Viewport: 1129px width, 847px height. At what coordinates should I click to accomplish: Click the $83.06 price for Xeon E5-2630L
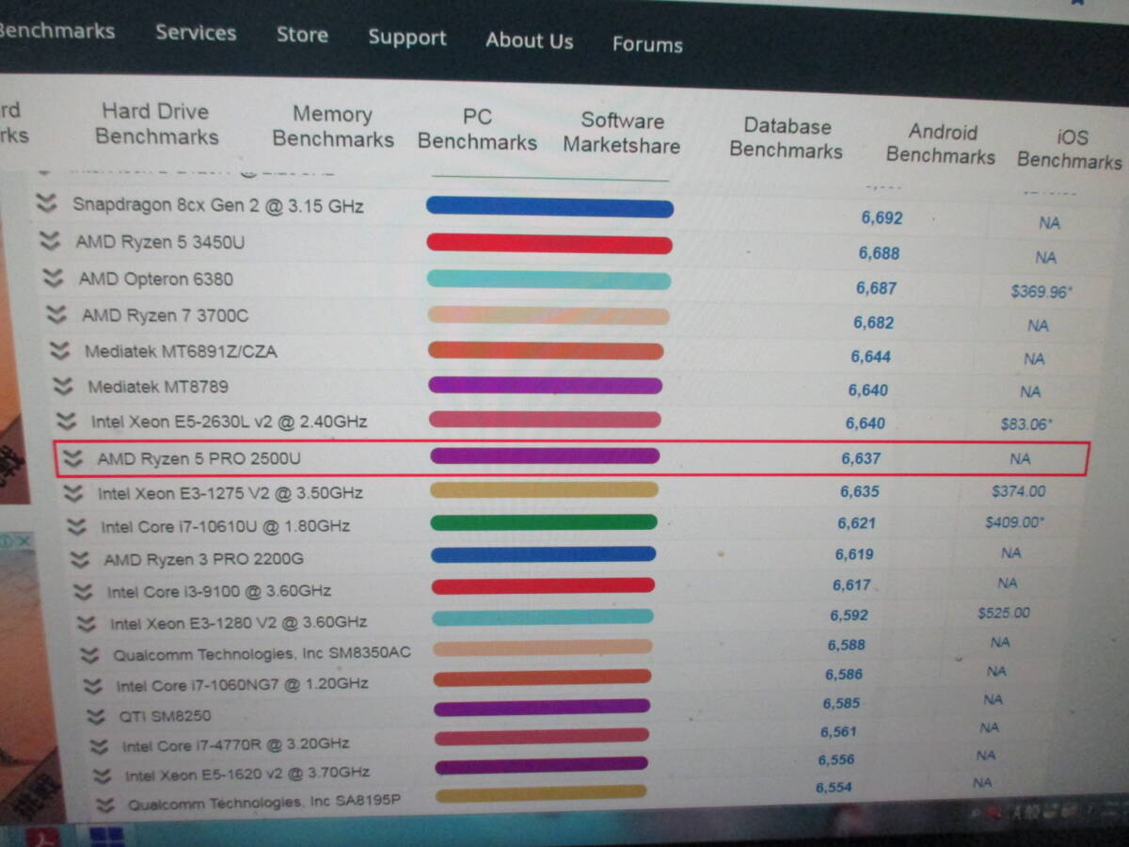[x=1026, y=424]
